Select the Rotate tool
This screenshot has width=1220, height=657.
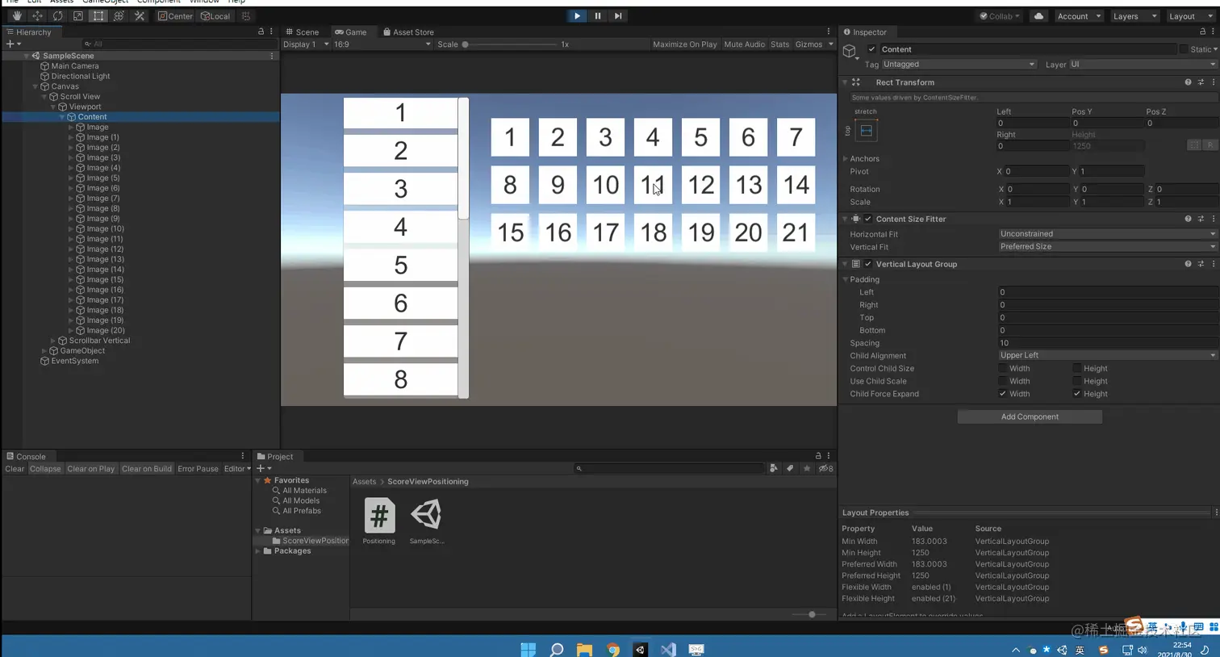[56, 15]
